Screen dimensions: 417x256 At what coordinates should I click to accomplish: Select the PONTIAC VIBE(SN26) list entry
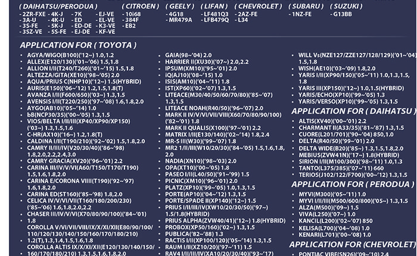[346, 254]
